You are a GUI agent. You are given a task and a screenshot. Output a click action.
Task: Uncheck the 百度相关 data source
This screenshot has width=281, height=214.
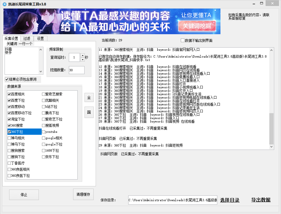pyautogui.click(x=9, y=94)
